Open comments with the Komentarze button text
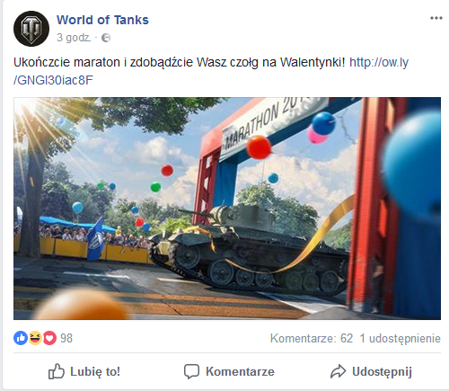449x391 pixels. point(240,371)
